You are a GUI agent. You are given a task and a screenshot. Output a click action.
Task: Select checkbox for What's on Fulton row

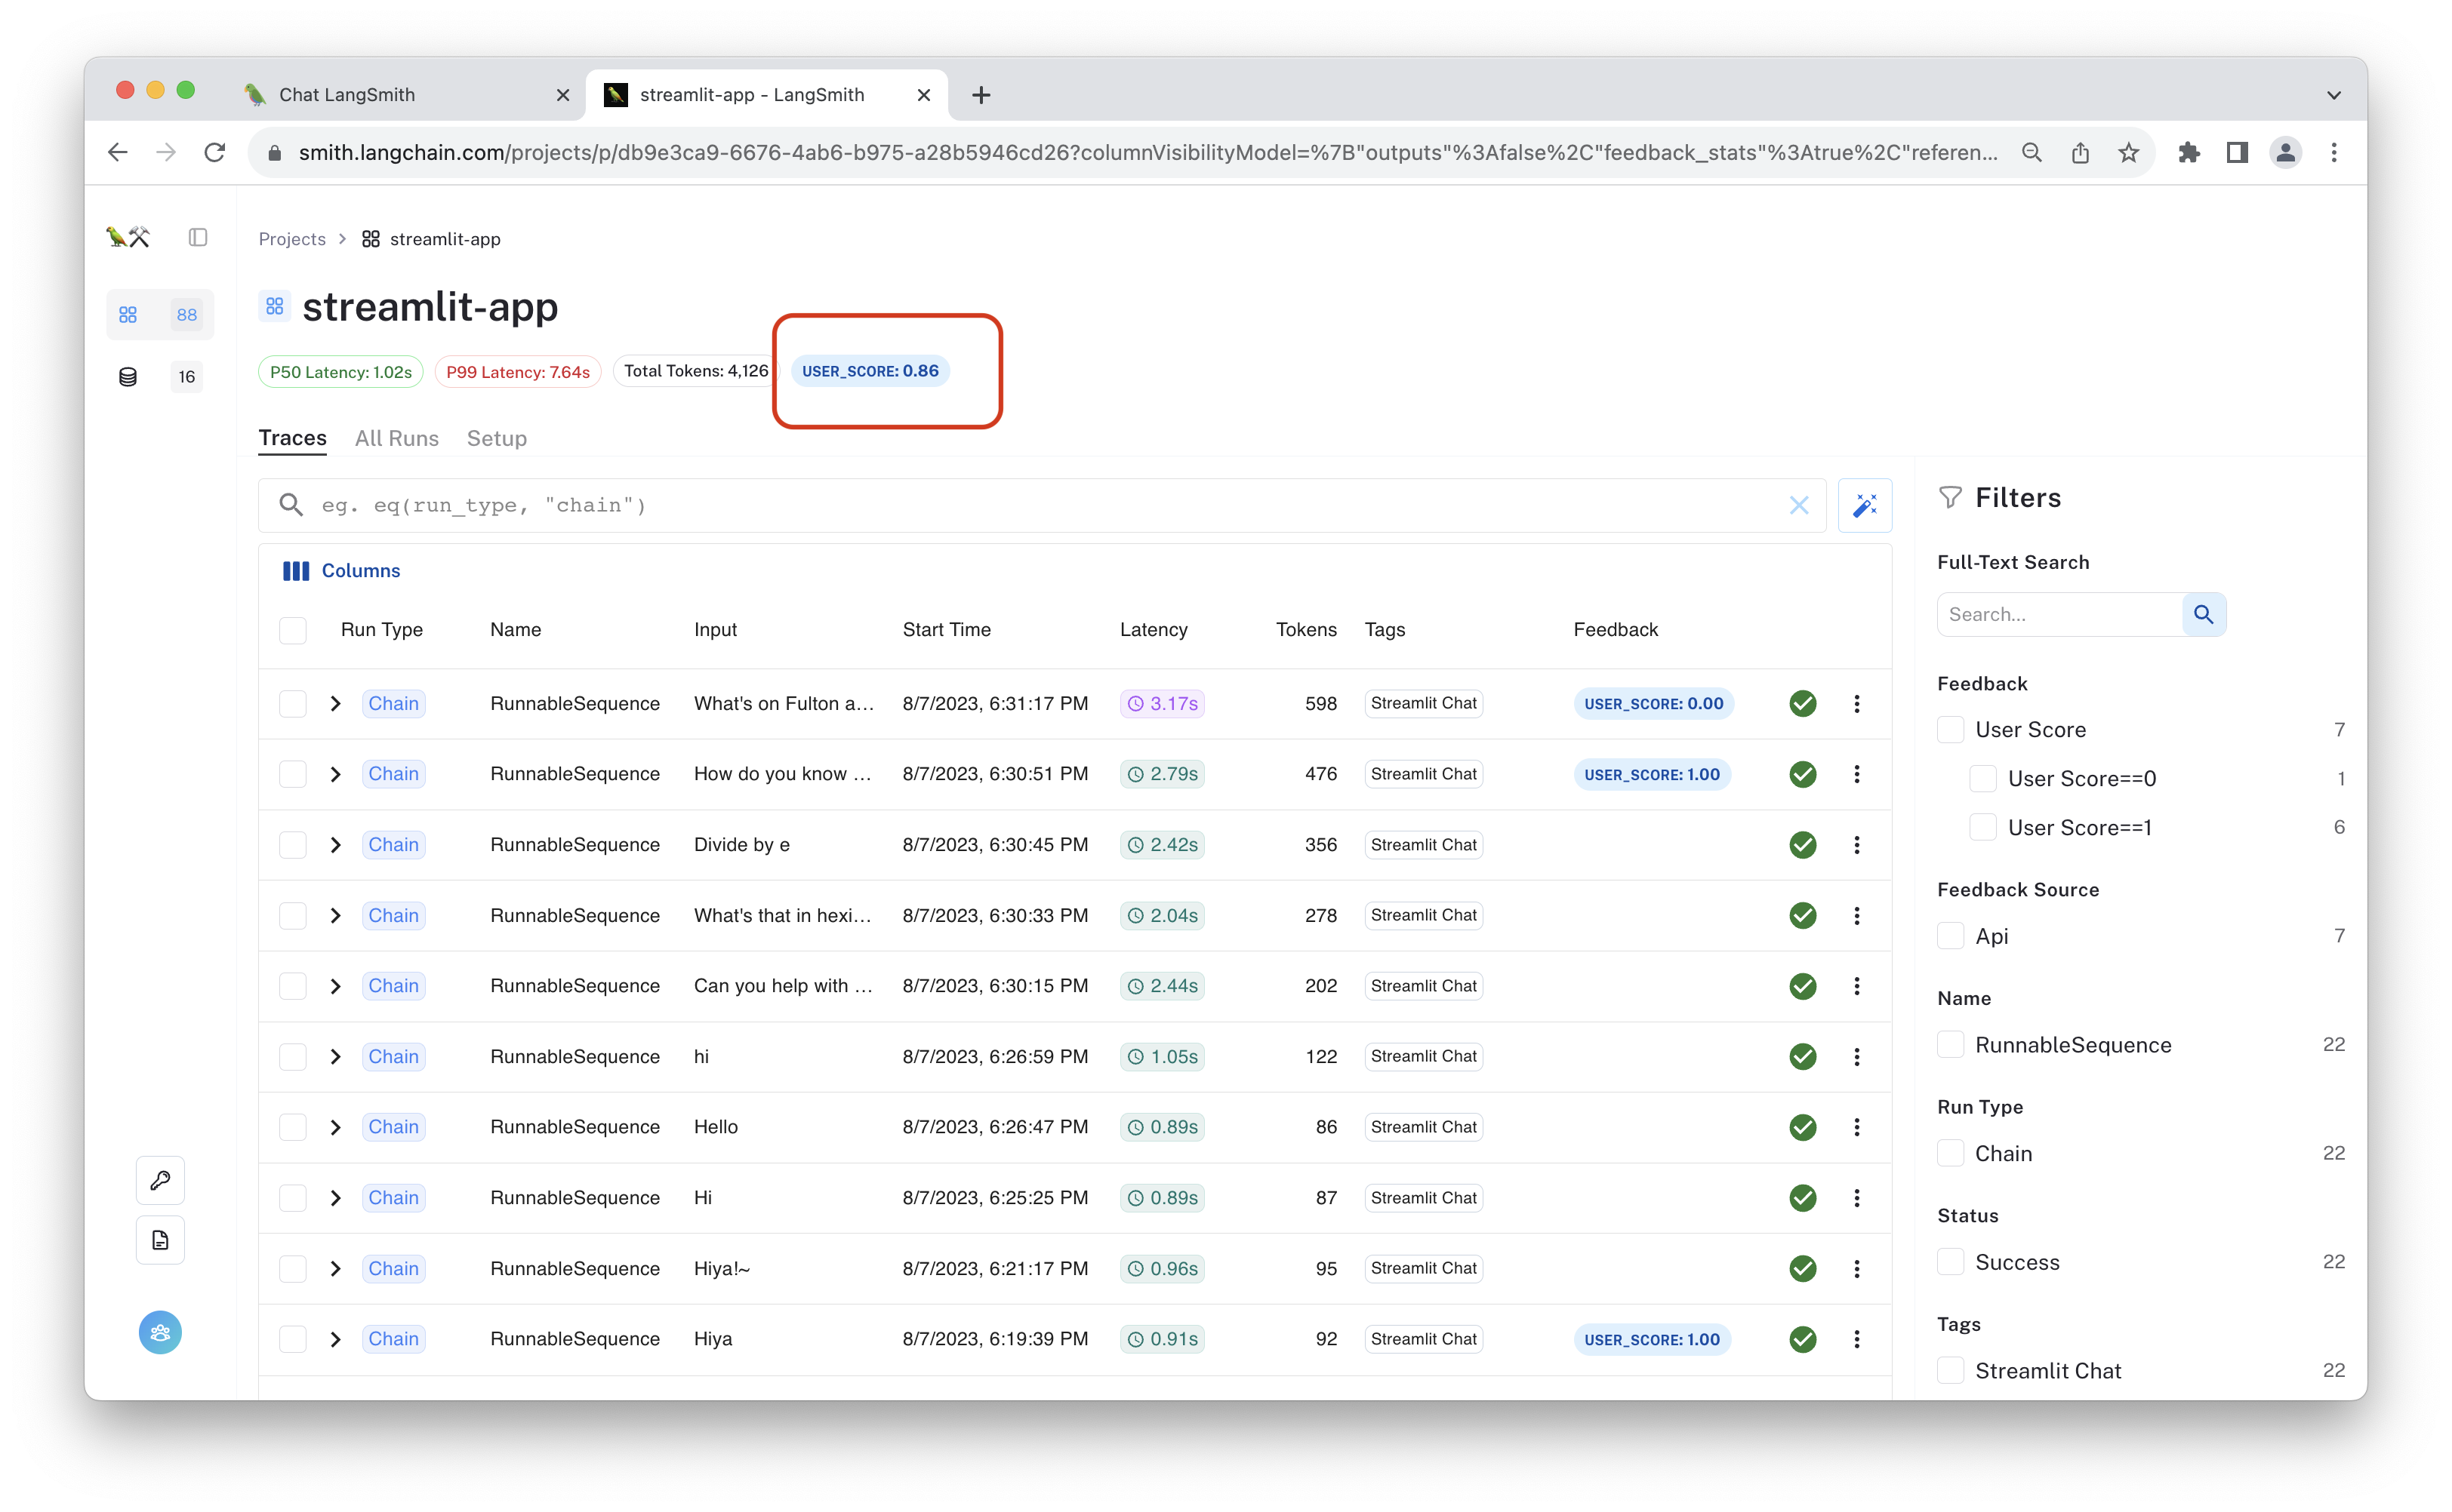[292, 703]
